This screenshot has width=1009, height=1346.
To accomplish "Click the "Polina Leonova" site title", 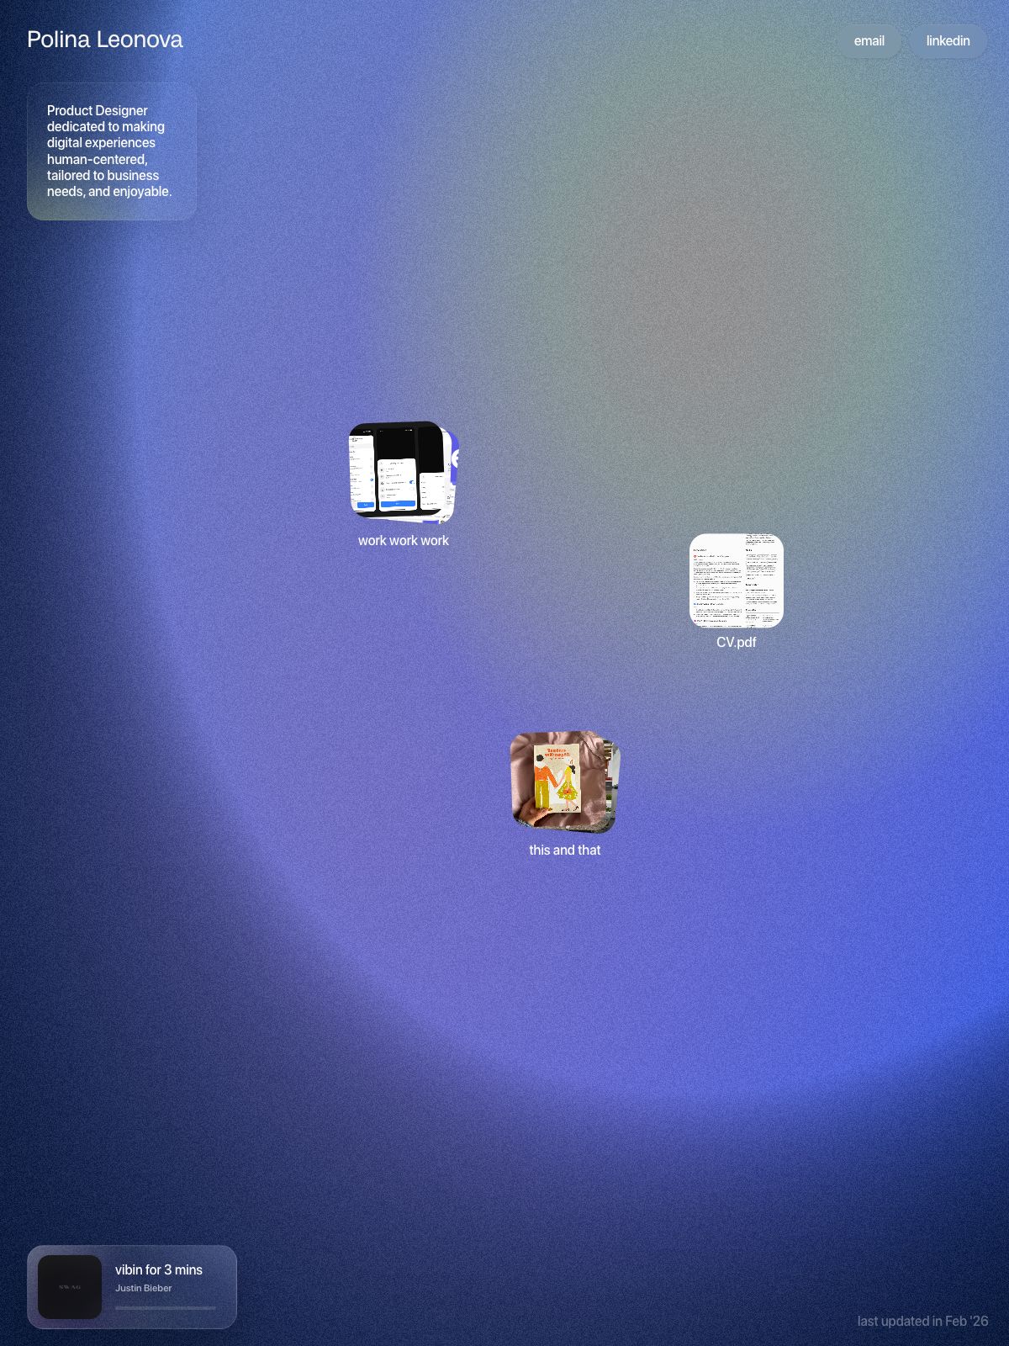I will pos(104,40).
